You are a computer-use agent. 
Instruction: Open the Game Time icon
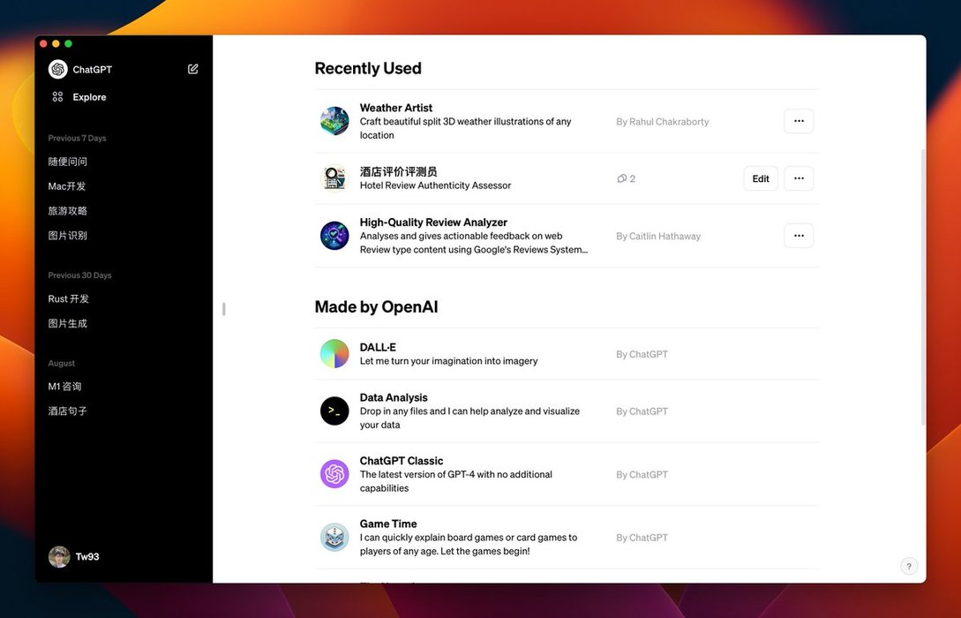(334, 537)
